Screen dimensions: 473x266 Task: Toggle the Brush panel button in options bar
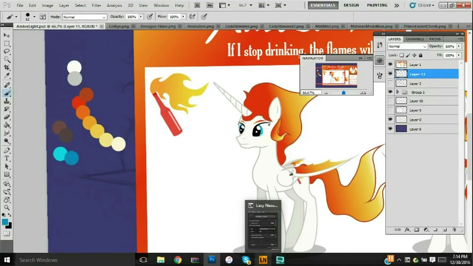[42, 17]
